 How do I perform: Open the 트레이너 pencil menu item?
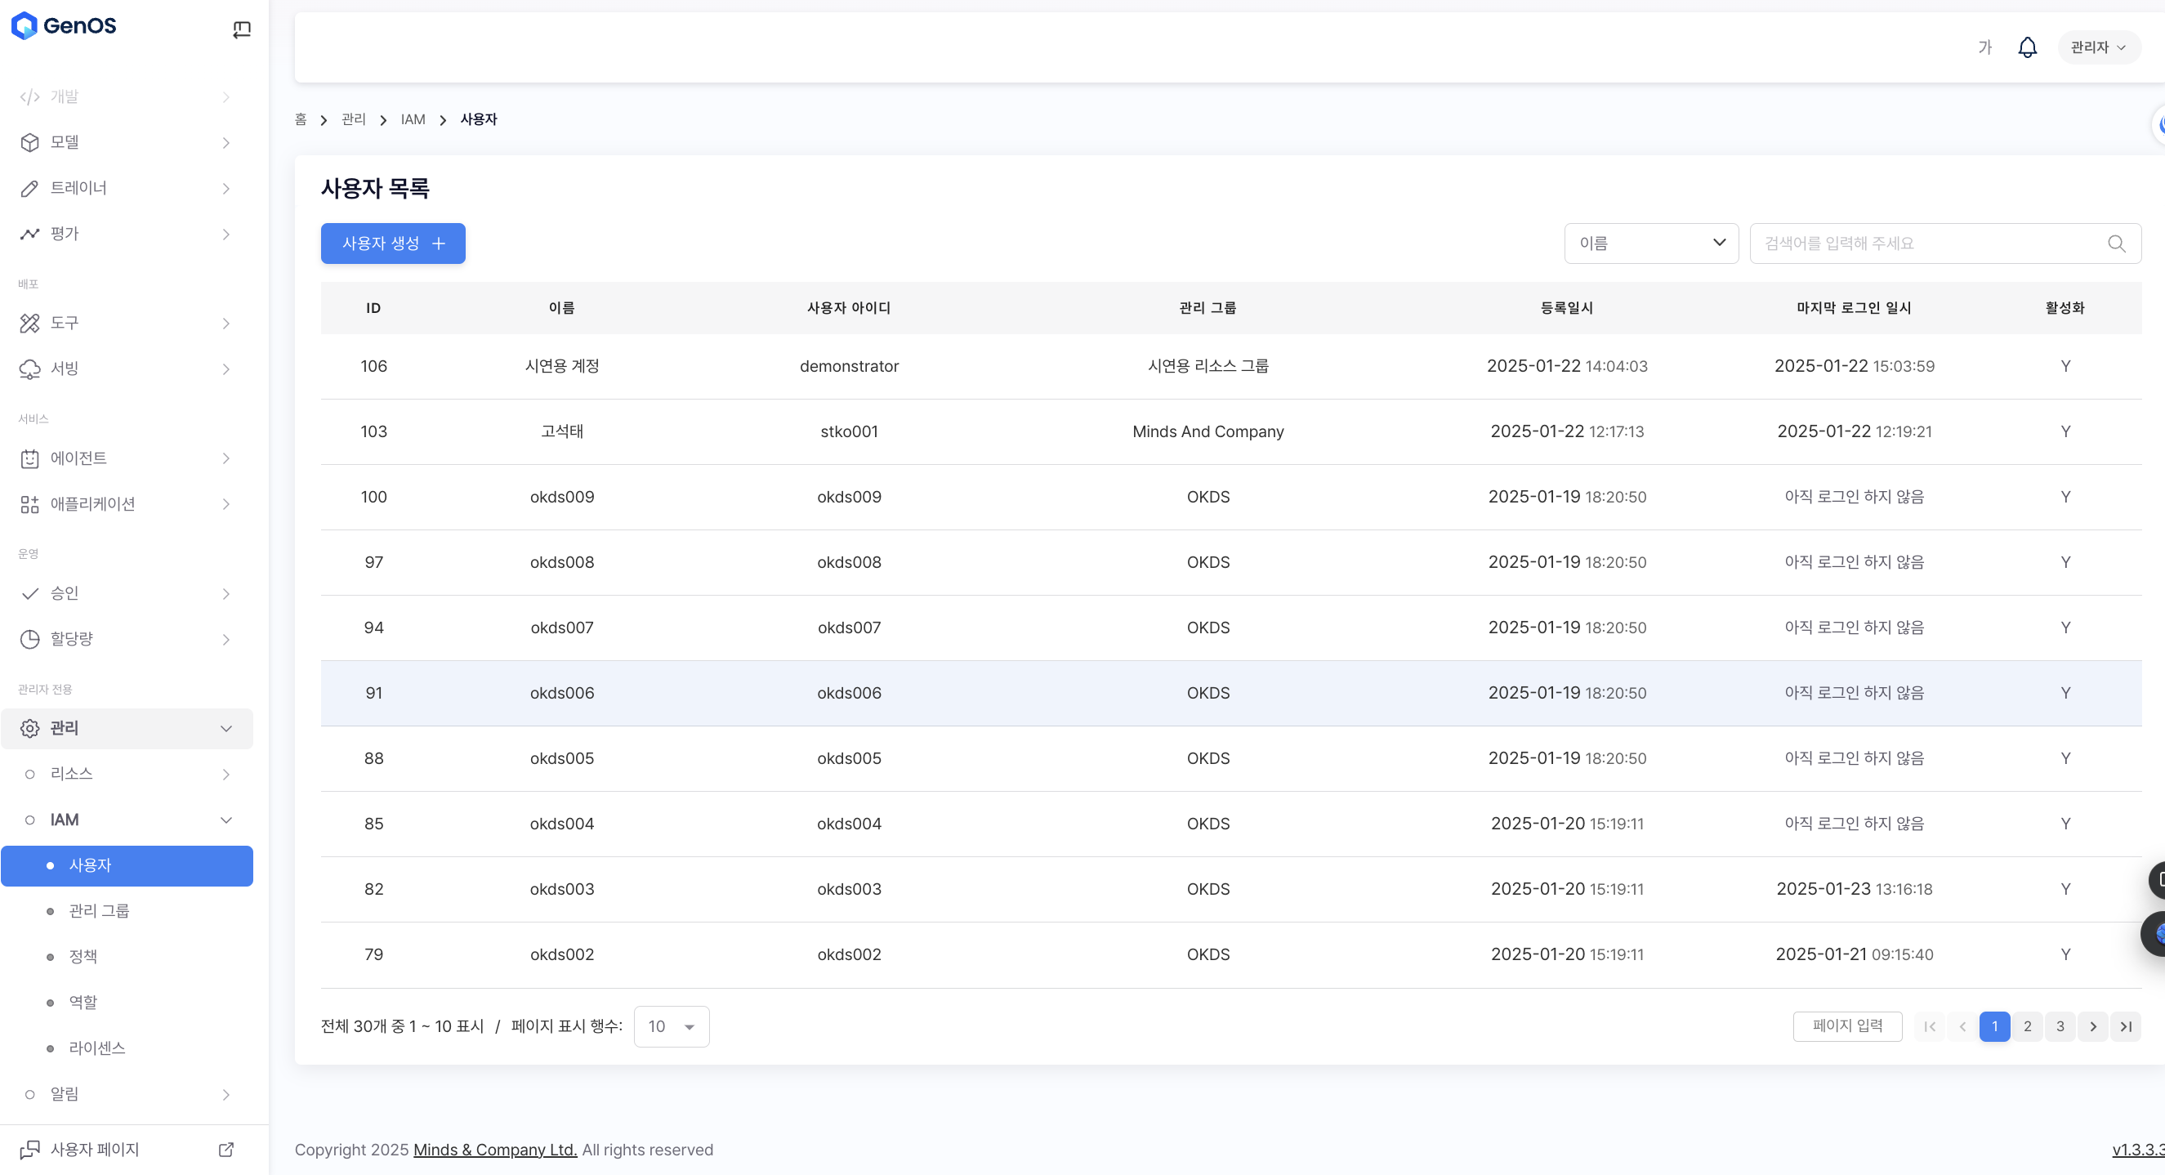[x=78, y=188]
